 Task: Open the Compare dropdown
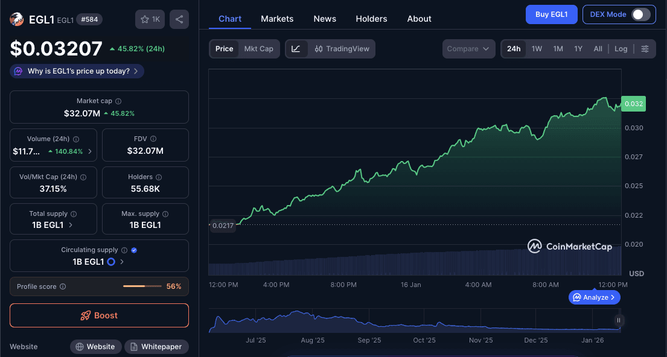point(468,49)
